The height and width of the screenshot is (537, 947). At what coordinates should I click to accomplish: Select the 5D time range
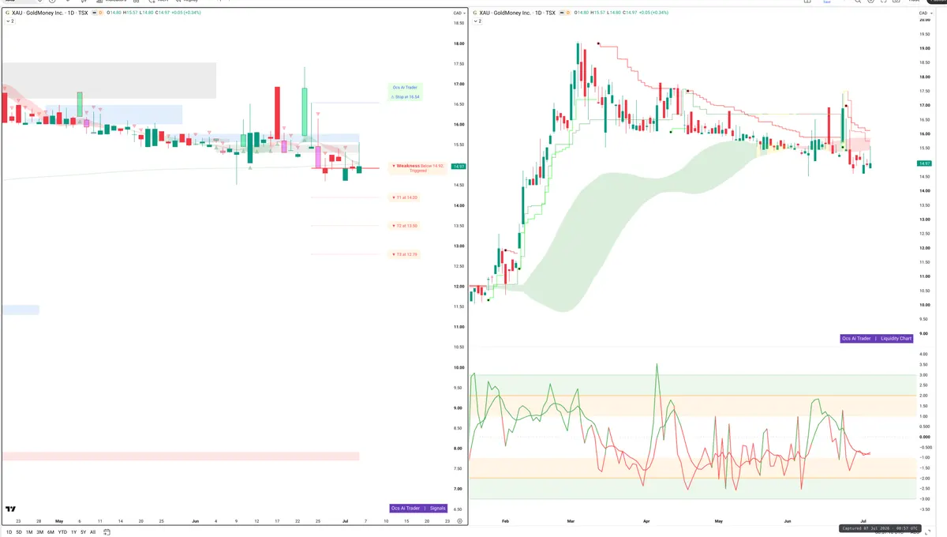pyautogui.click(x=19, y=532)
